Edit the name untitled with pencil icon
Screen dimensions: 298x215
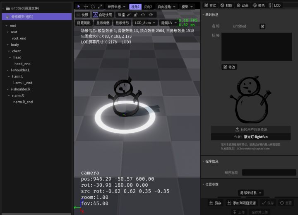[262, 26]
